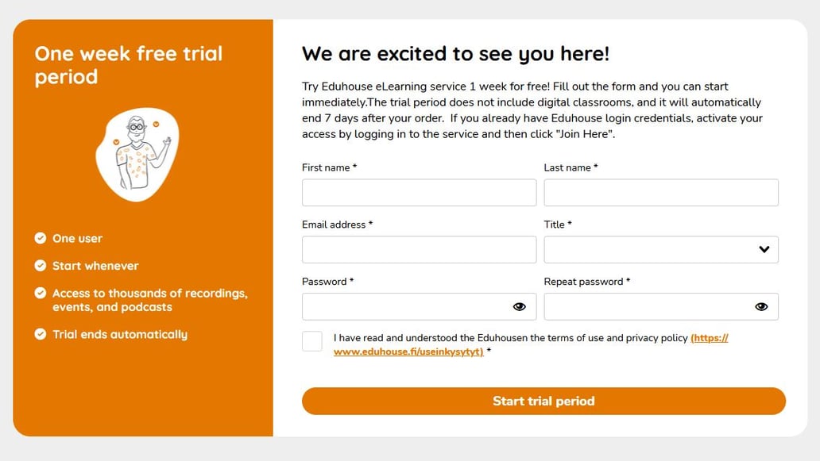Click the Title selection box
820x461 pixels.
(660, 249)
